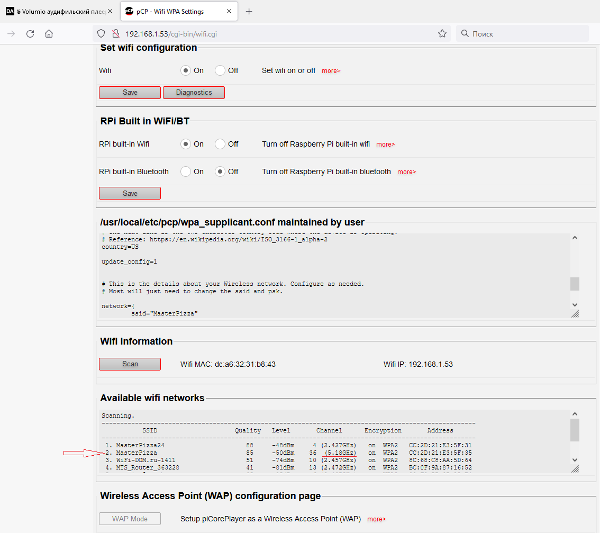
Task: Go to the browser home page icon
Action: [x=49, y=33]
